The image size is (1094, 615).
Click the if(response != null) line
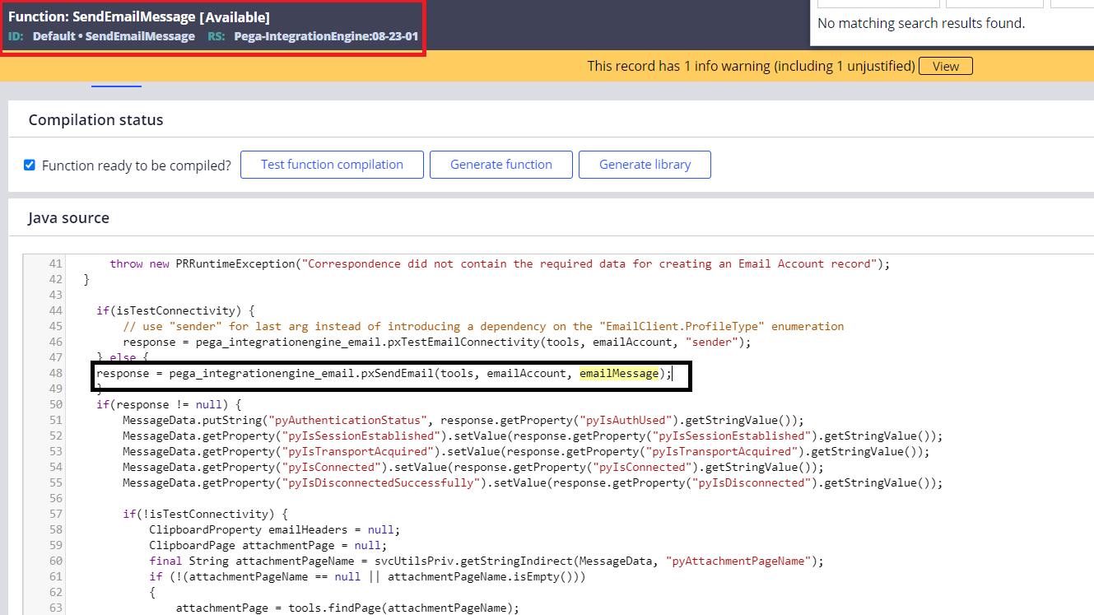pyautogui.click(x=169, y=404)
